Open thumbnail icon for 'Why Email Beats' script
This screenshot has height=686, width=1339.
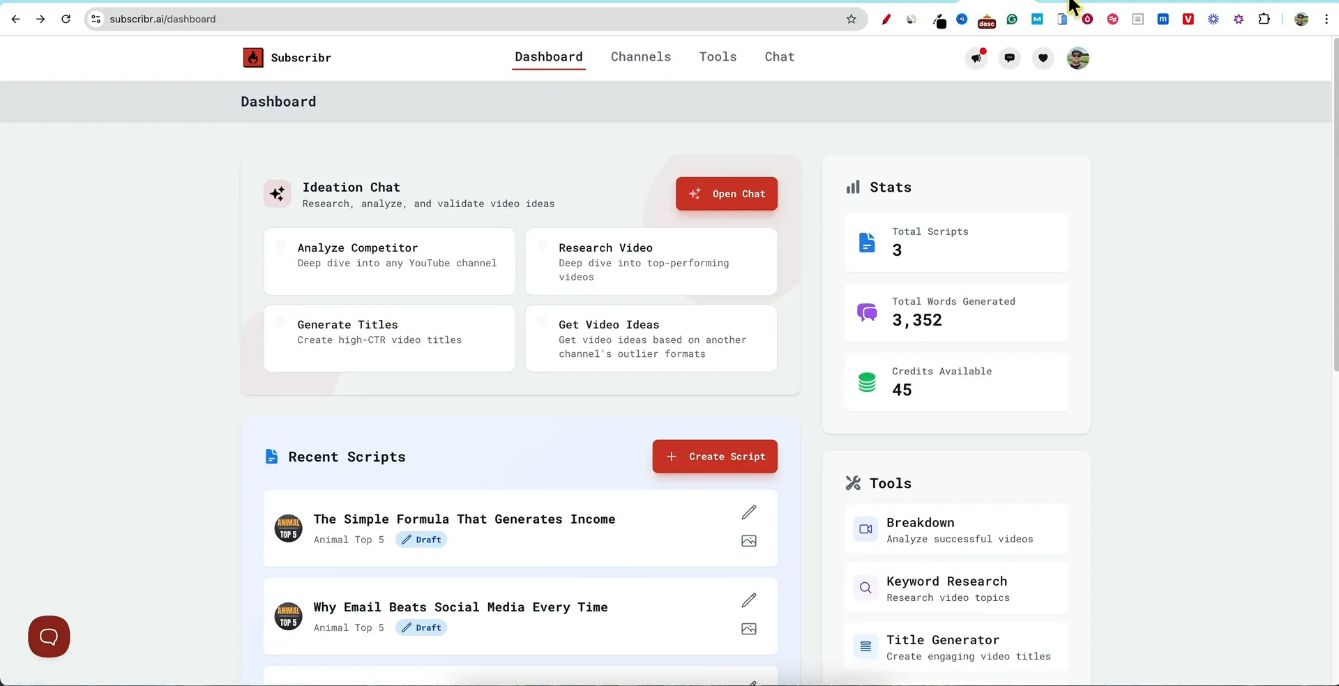749,629
